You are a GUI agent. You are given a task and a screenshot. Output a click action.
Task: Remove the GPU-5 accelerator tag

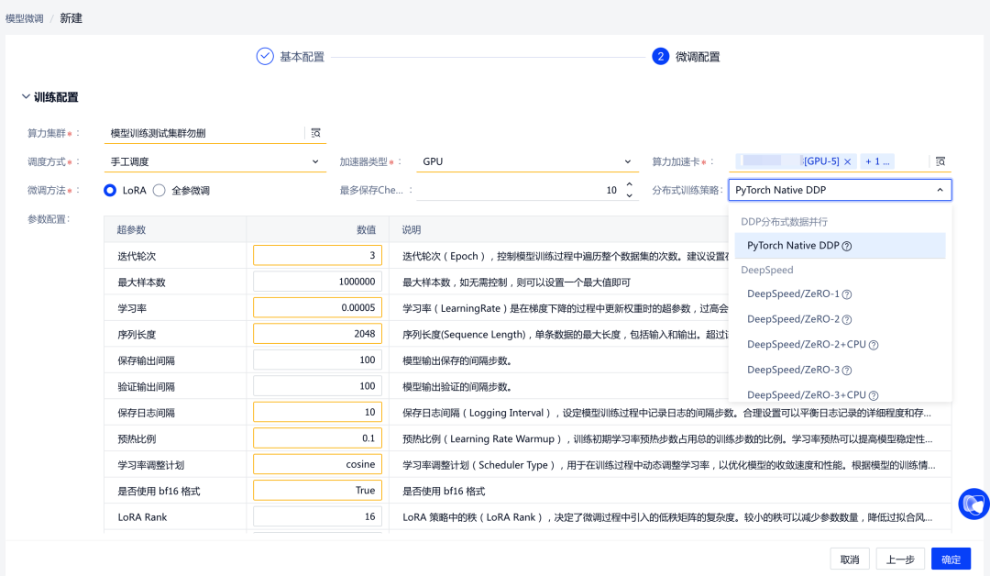tap(847, 161)
